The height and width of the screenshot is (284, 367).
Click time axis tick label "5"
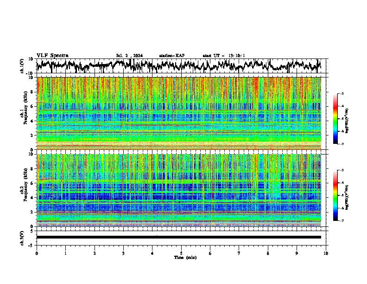coord(181,253)
